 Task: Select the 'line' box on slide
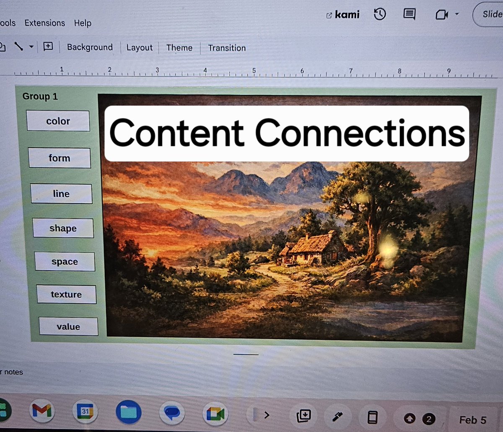tap(61, 194)
